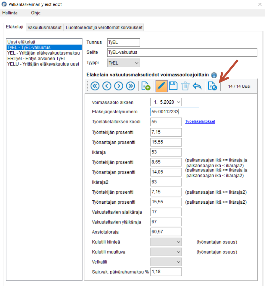Undo changes with curved arrow icon

coord(197,86)
